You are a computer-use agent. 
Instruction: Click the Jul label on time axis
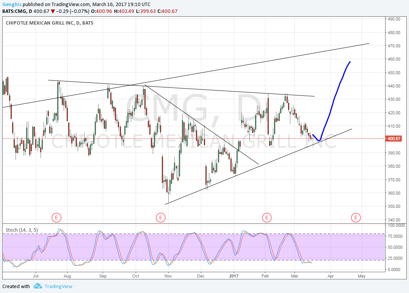(x=36, y=276)
